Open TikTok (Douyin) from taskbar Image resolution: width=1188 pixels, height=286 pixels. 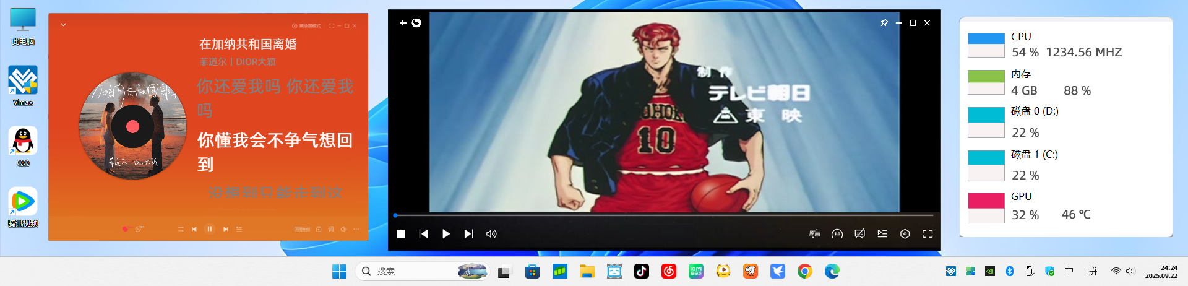(x=641, y=271)
